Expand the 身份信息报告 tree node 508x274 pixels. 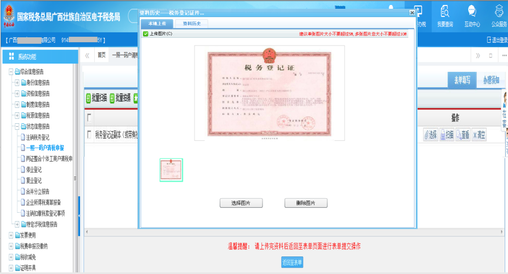pos(17,83)
